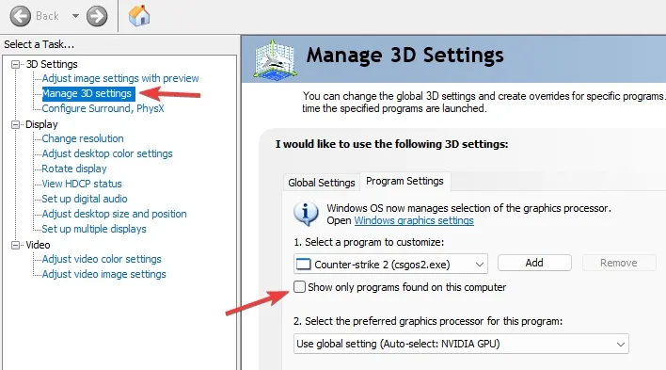This screenshot has width=666, height=370.
Task: Select Manage 3D settings in tree
Action: coord(87,93)
